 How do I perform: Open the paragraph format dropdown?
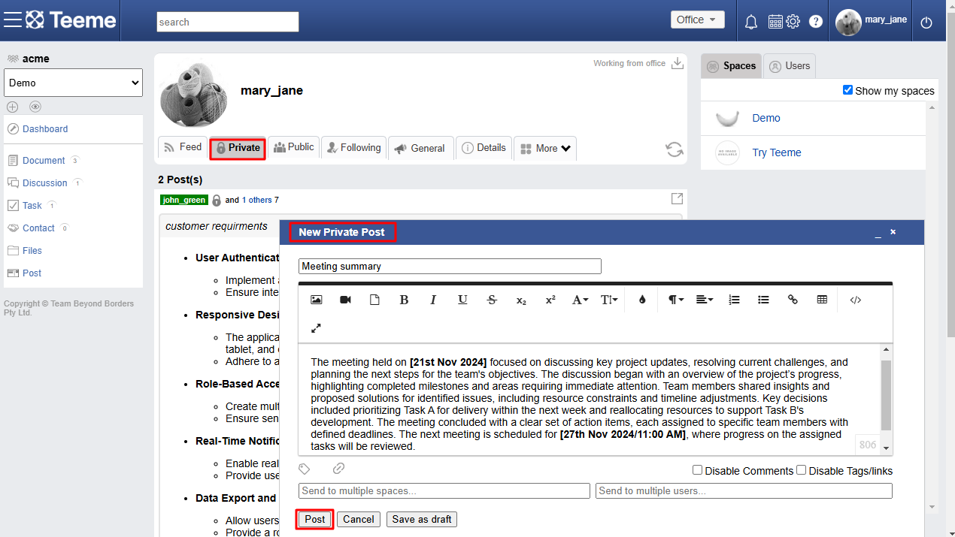[x=675, y=300]
